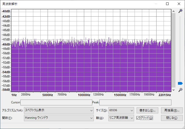Screen dimensions: 185x129
Task: Open the 軸 dropdown showing リニア周波数軸
Action: (x=121, y=118)
